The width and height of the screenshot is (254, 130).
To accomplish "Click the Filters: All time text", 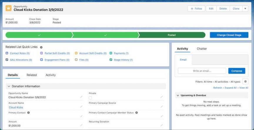I will click(204, 82).
